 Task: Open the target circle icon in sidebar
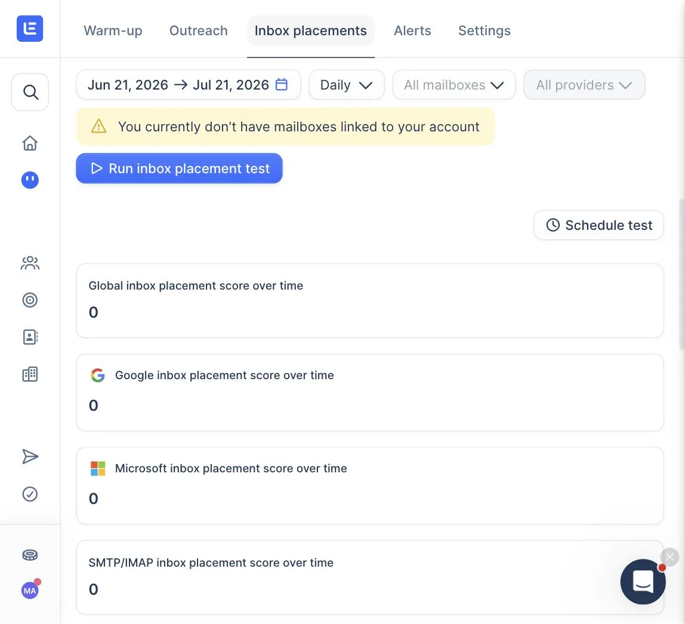tap(30, 300)
